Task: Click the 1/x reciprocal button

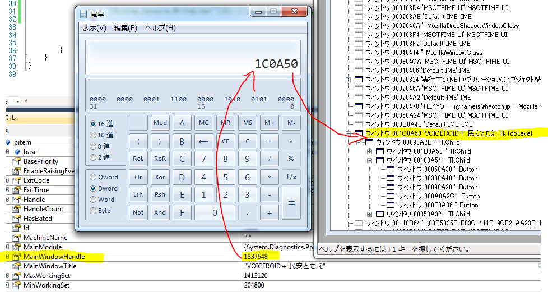Action: coord(291,177)
